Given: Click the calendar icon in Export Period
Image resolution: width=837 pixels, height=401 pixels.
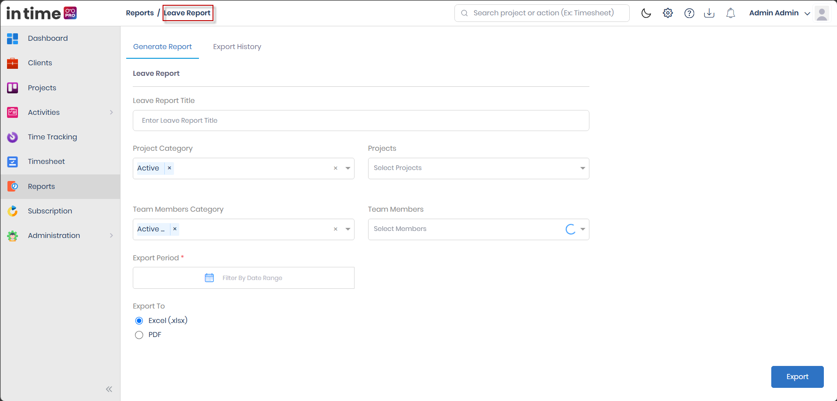Looking at the screenshot, I should click(209, 278).
